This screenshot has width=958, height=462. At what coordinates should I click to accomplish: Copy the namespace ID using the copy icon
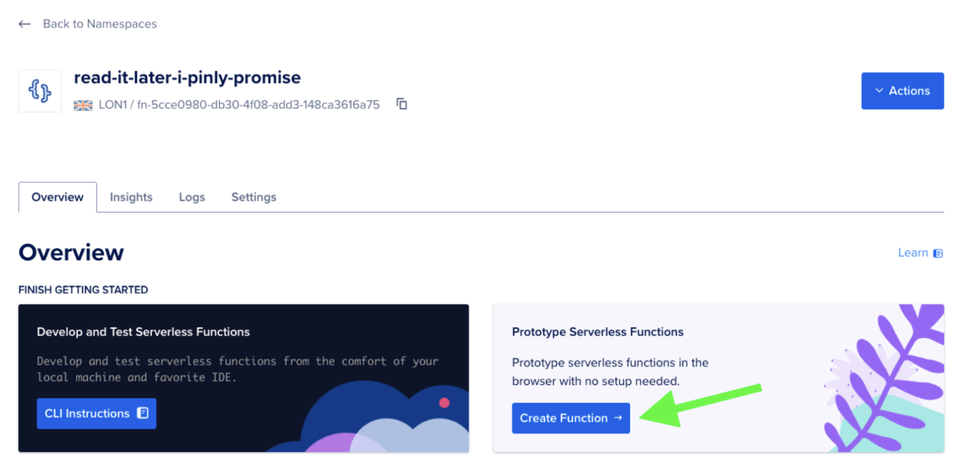(401, 104)
